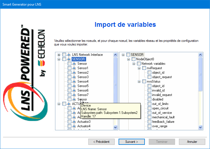Click the SENSOR subsystem icon in device tree
The image size is (210, 149).
[x=69, y=59]
